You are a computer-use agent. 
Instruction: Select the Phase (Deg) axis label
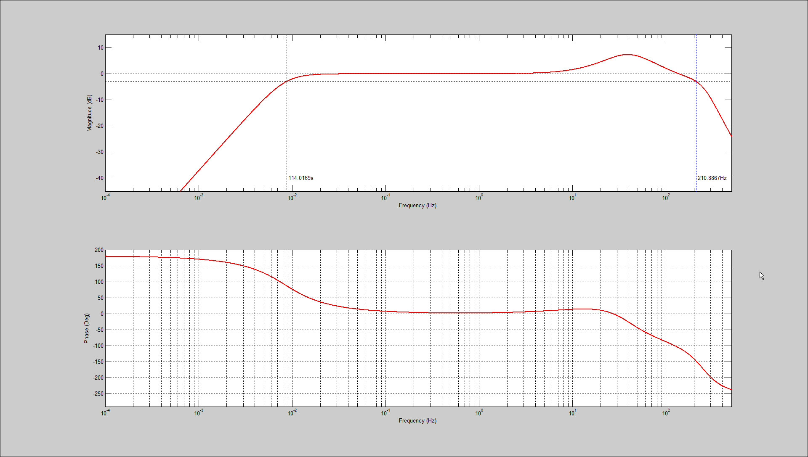point(86,328)
